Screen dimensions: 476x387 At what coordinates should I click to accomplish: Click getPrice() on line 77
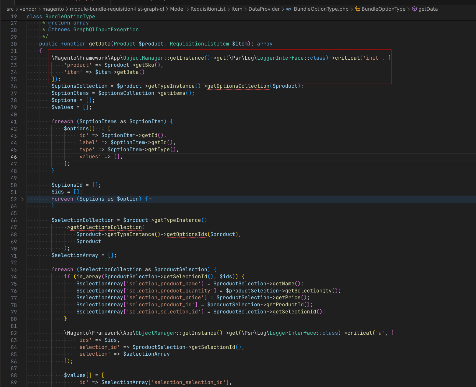click(x=291, y=297)
